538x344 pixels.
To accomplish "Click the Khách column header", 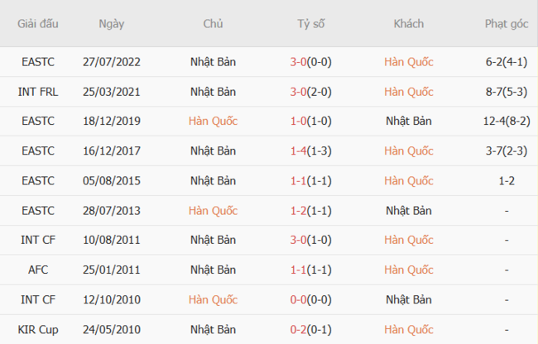I will (409, 24).
